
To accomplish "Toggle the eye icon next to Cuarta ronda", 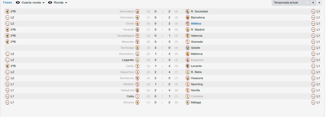I will [x=18, y=3].
